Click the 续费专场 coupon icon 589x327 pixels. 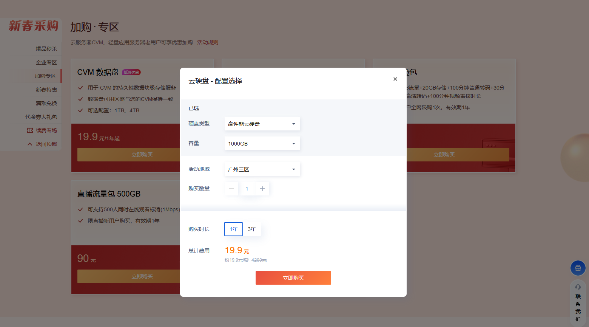[x=30, y=130]
